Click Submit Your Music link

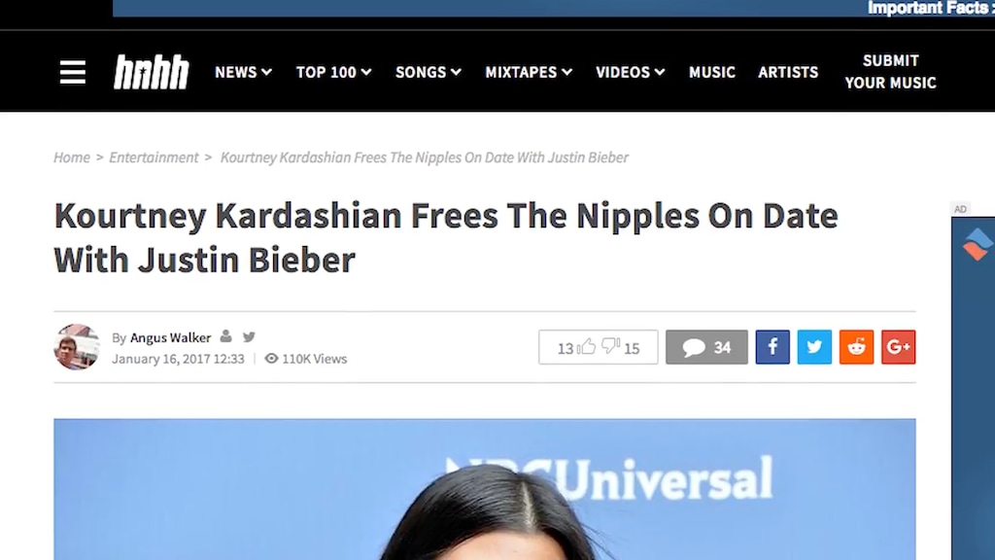coord(890,72)
